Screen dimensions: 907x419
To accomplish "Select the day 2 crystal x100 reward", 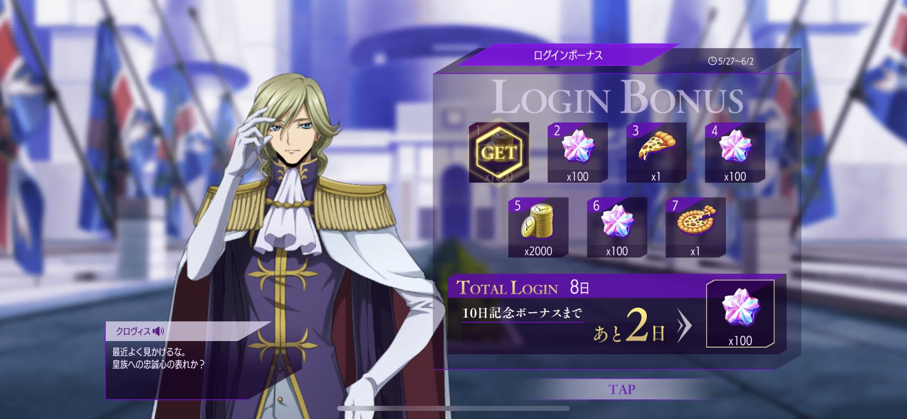I will pos(578,152).
